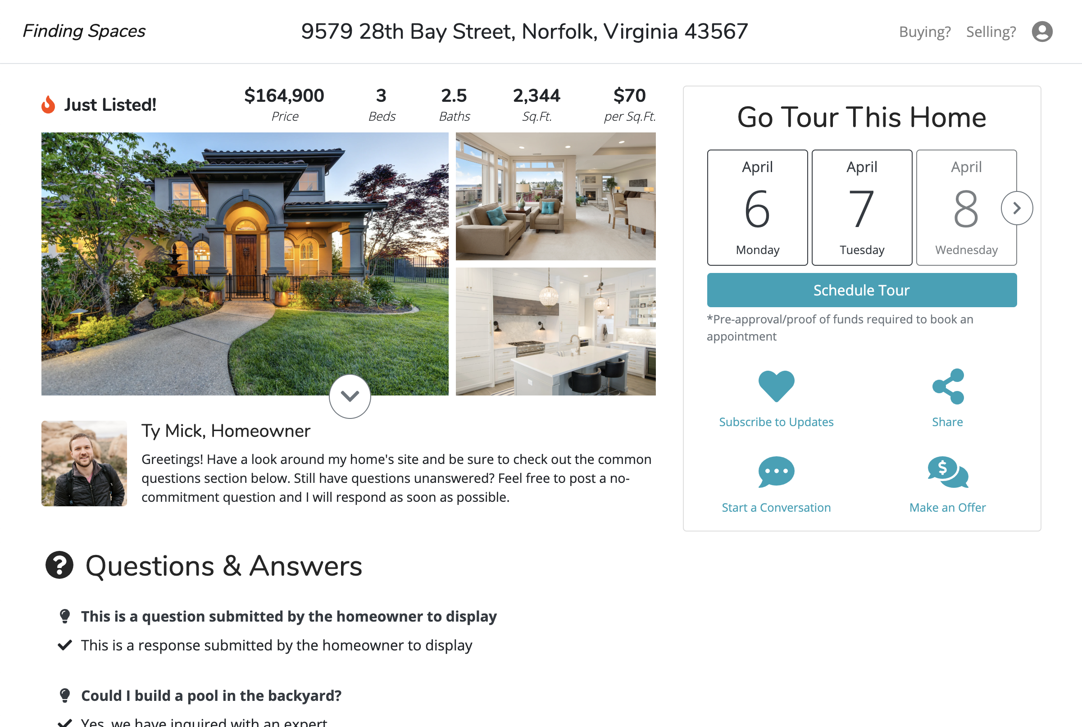Click the user account profile icon

click(1041, 32)
